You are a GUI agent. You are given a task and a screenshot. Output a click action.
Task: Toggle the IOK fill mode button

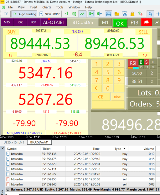pyautogui.click(x=20, y=22)
